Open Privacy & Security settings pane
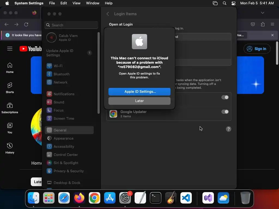This screenshot has height=209, width=279. [69, 171]
